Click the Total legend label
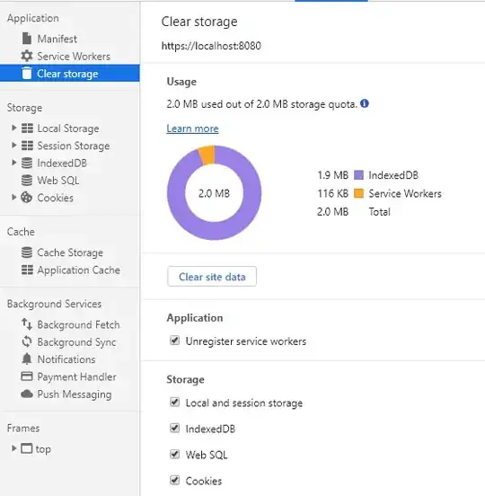 [x=380, y=212]
